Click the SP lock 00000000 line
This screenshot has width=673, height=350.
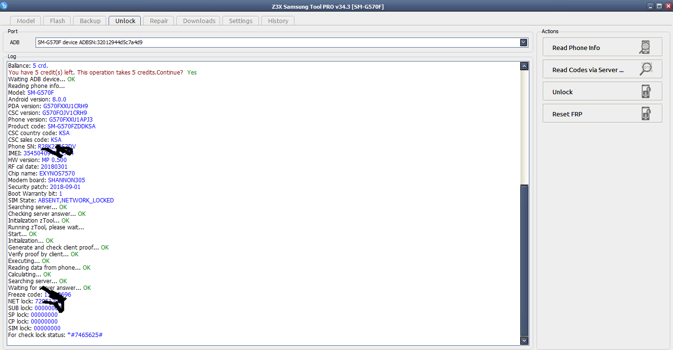33,315
